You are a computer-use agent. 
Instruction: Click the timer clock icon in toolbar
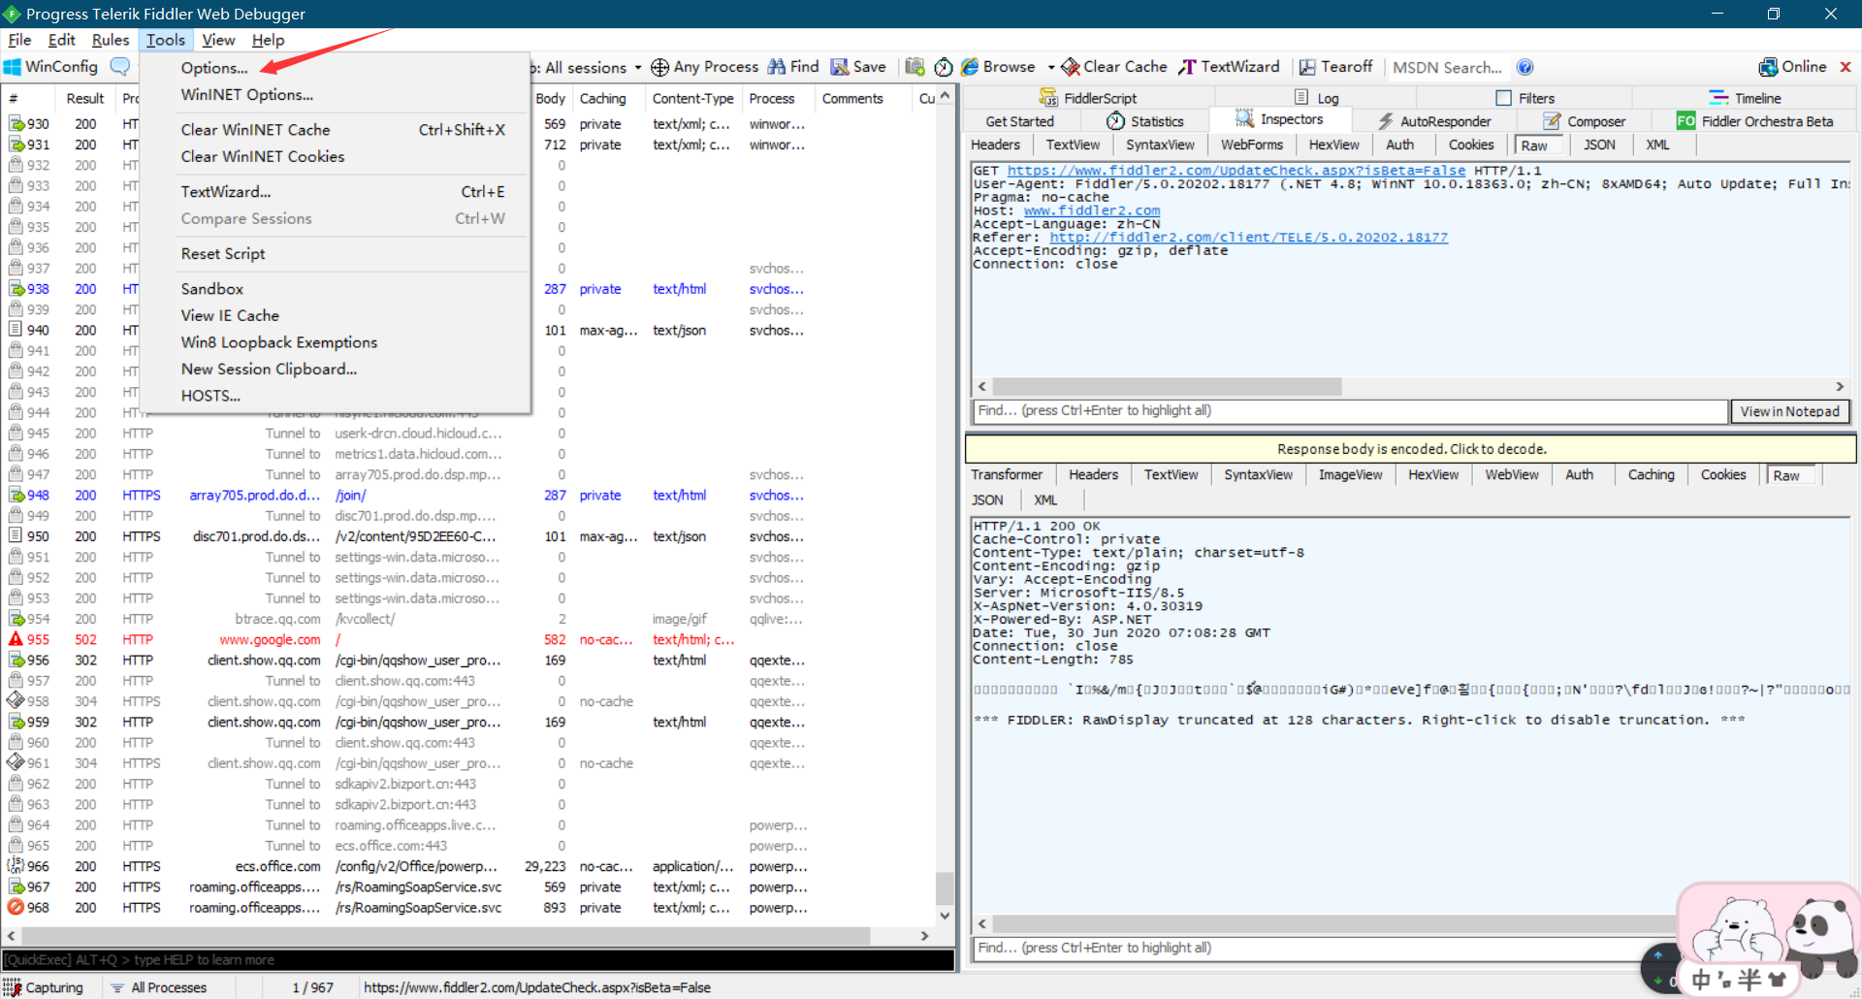944,67
